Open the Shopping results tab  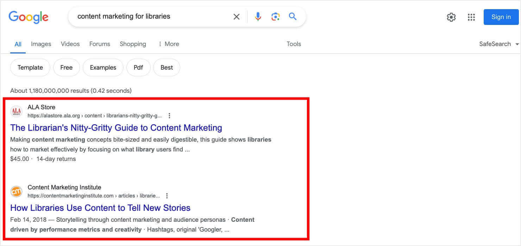pos(133,44)
